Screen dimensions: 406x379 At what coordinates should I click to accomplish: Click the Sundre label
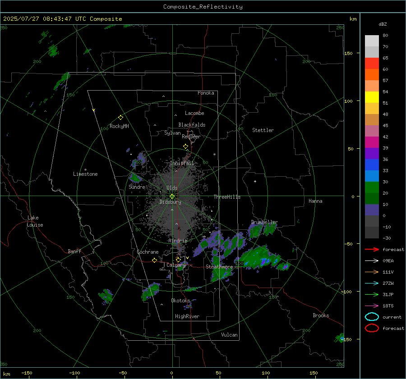(137, 187)
